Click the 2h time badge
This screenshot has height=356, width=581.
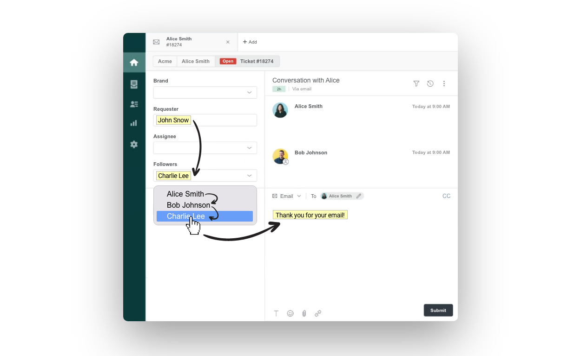click(279, 89)
